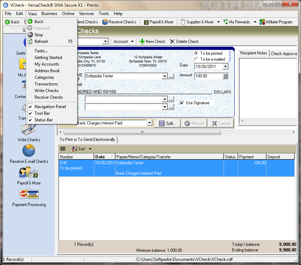Open My Rewards recycle icon
The width and height of the screenshot is (301, 265).
226,22
